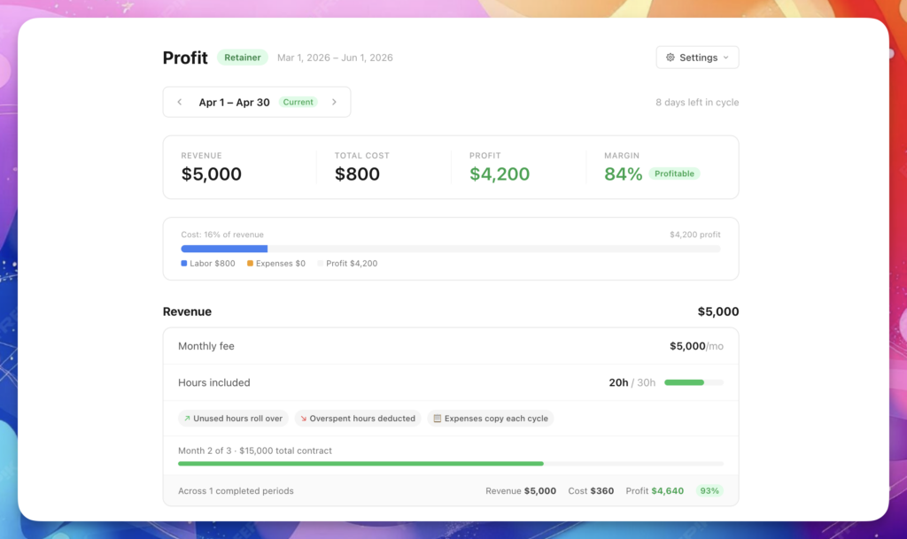This screenshot has width=907, height=539.
Task: Go to the previous period with left arrow
Action: tap(180, 102)
